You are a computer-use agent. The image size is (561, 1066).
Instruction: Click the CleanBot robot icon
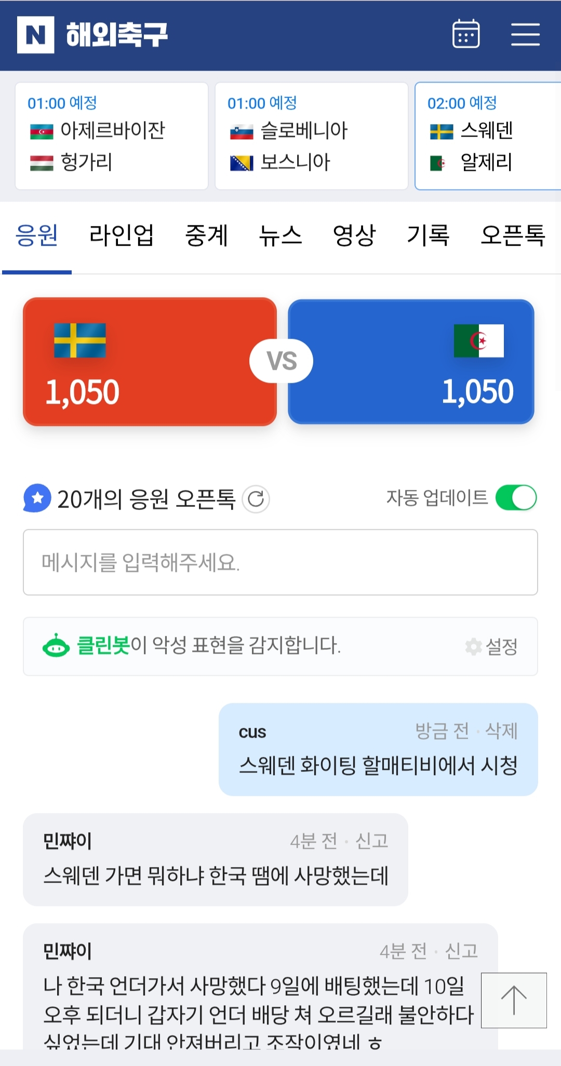point(56,646)
